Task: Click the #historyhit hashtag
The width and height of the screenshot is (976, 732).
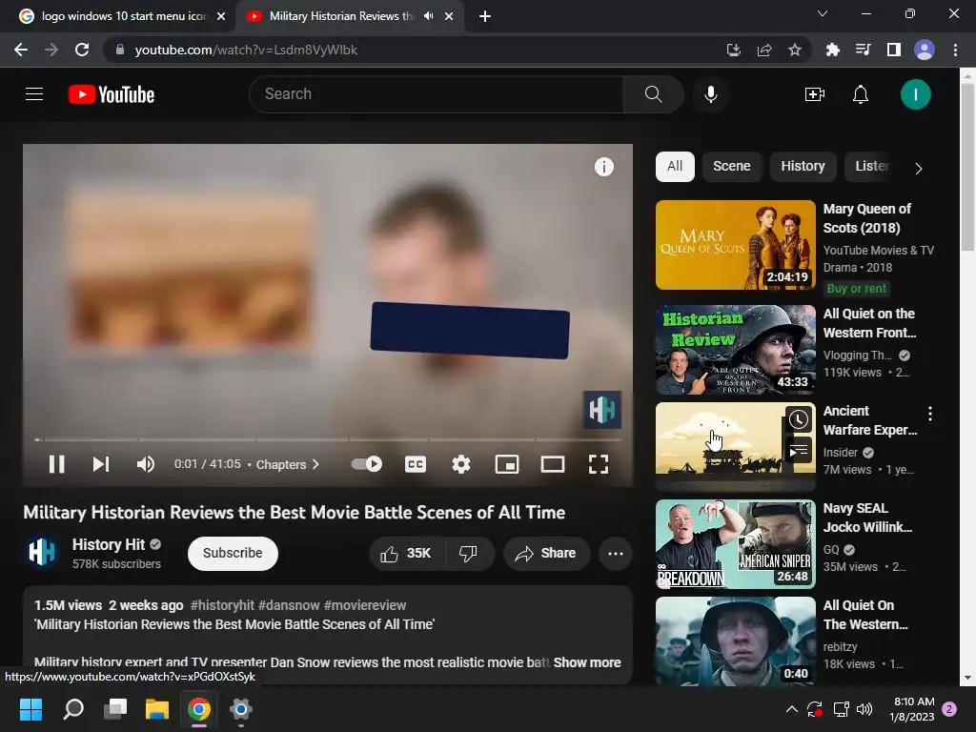Action: pos(222,605)
